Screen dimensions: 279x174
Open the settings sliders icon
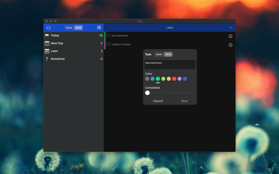point(99,27)
